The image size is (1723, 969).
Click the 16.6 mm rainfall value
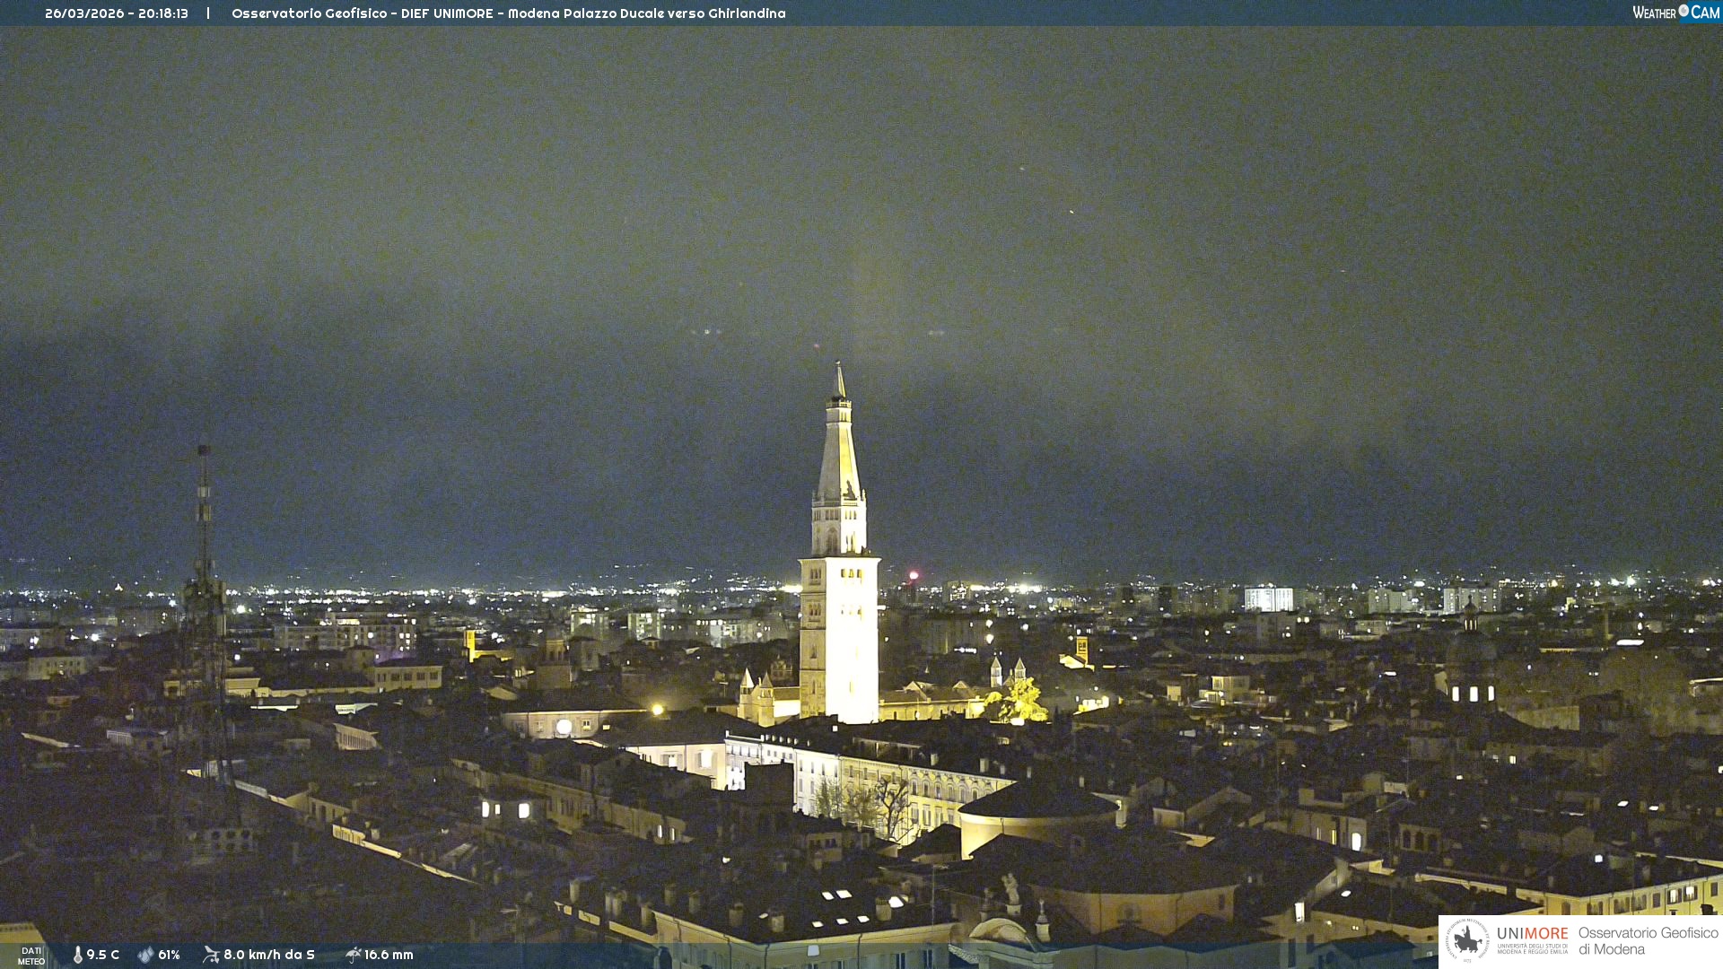[389, 955]
